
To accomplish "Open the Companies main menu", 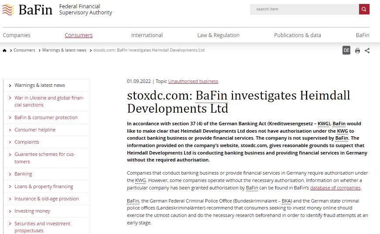I will (x=17, y=35).
